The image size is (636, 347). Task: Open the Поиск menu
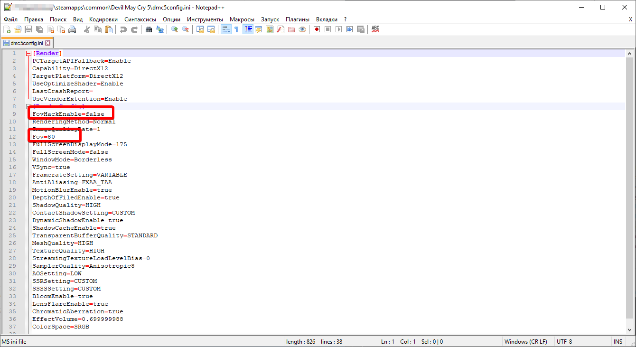(58, 19)
